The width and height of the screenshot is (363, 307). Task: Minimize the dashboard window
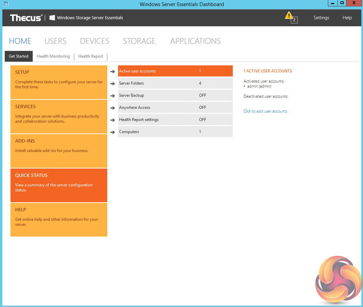click(333, 3)
